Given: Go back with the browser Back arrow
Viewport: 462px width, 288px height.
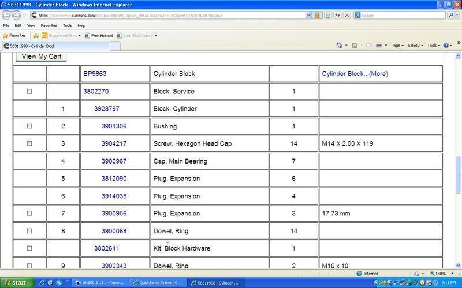Looking at the screenshot, I should coord(6,15).
